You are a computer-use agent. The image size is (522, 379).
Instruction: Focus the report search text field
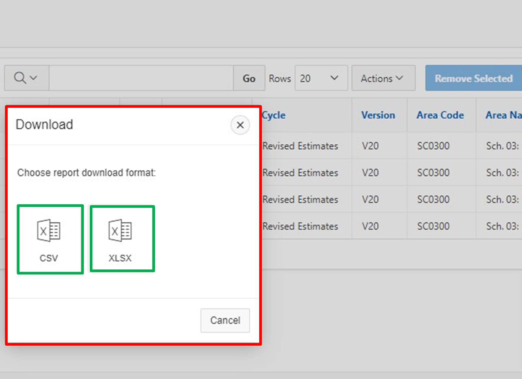[141, 78]
